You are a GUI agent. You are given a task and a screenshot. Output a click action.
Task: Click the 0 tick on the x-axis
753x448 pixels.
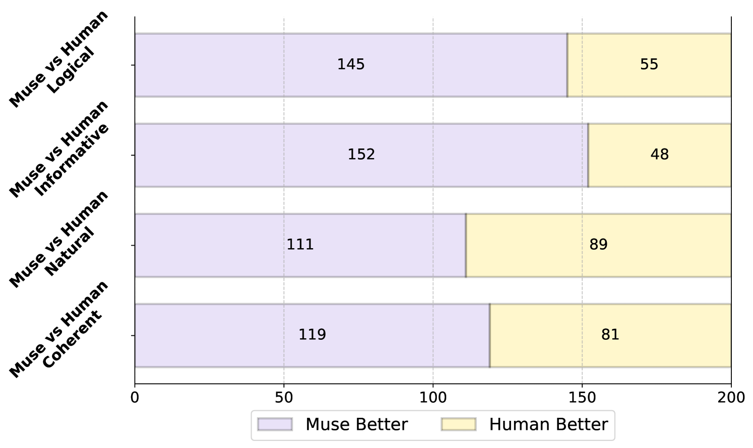tap(135, 398)
